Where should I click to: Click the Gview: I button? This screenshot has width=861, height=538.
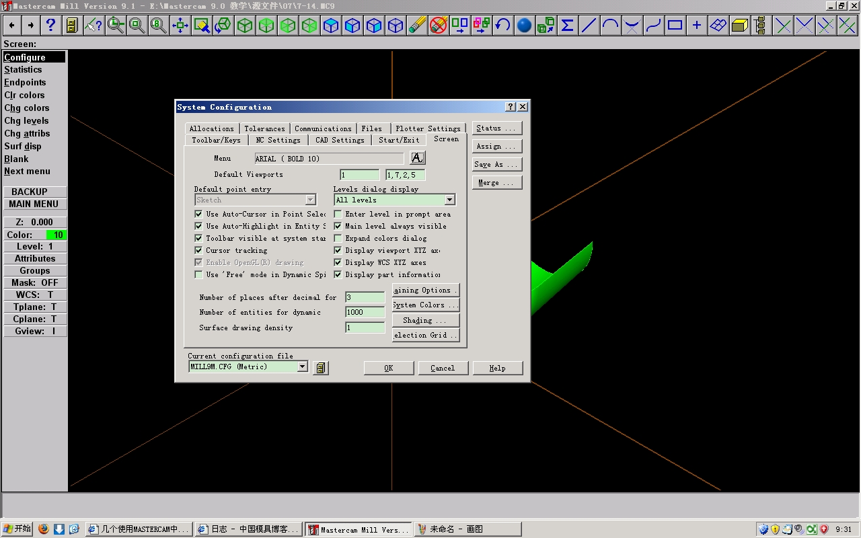coord(34,331)
